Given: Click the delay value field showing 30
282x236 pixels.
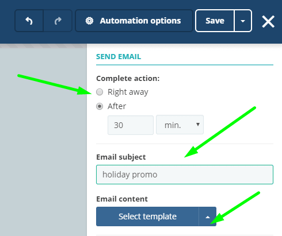Looking at the screenshot, I should [x=131, y=125].
